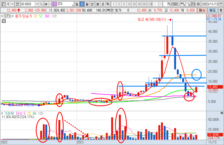Select interval 1 button

click(x=114, y=4)
